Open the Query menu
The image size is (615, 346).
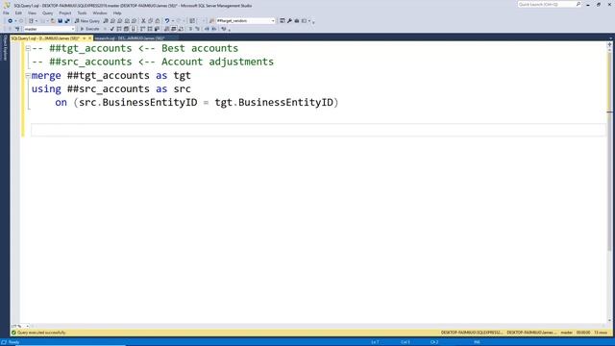click(x=47, y=12)
